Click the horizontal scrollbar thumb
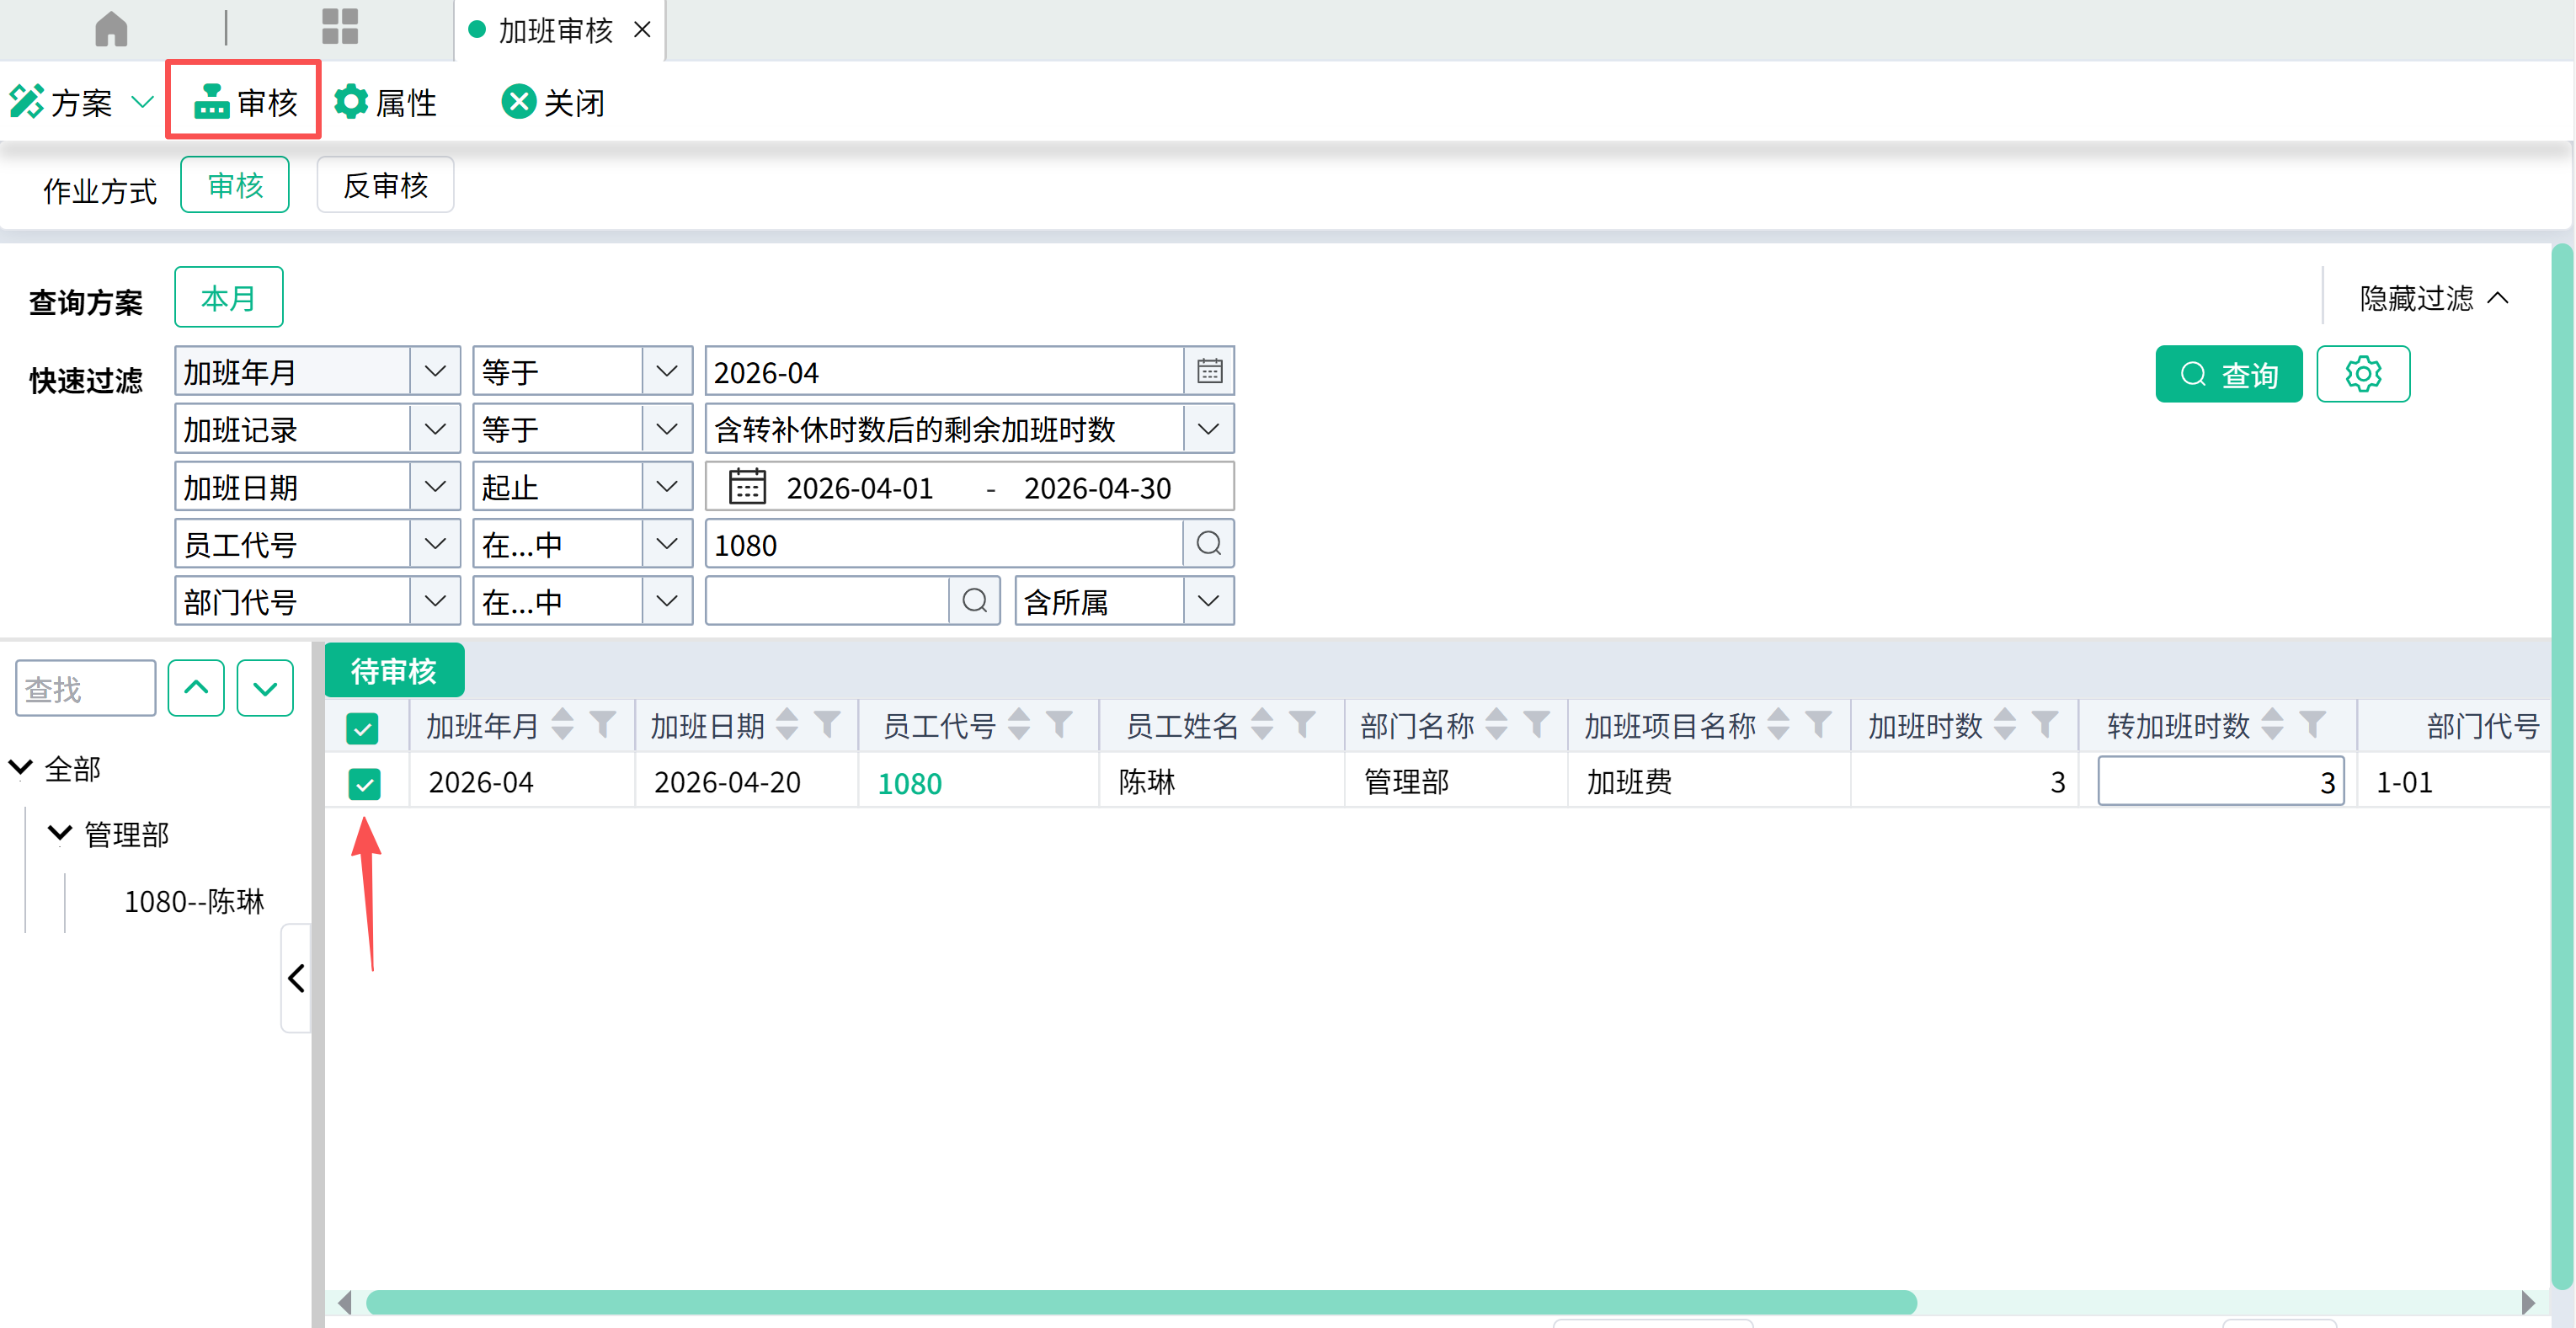 [1141, 1302]
